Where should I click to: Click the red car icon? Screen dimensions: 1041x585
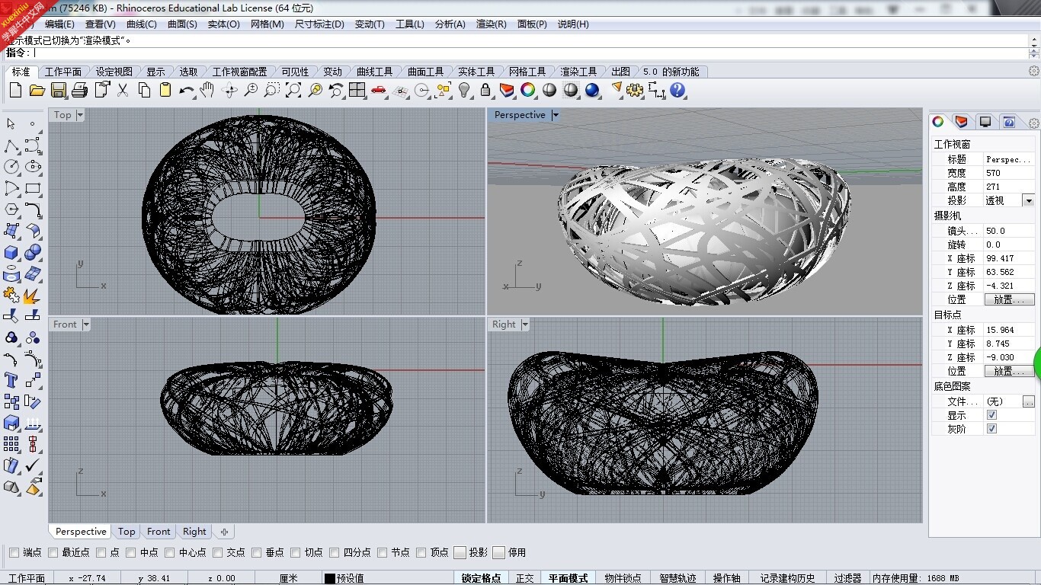379,90
